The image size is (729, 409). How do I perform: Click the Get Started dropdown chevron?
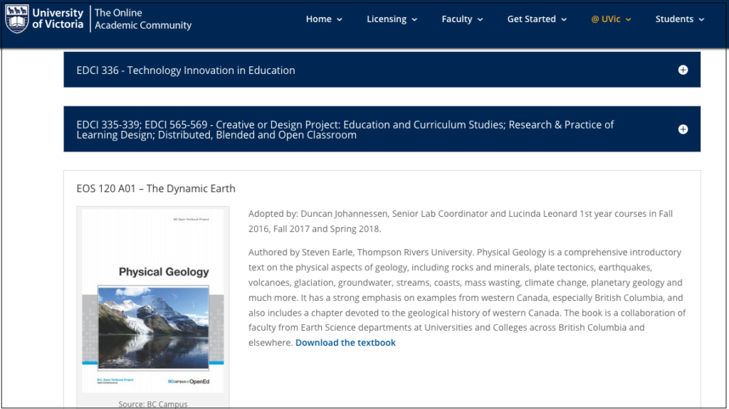coord(564,19)
